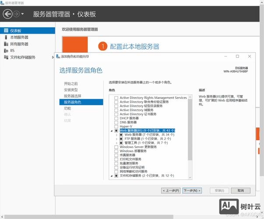Click the wizard title bar icon
The height and width of the screenshot is (219, 264).
[x=58, y=57]
